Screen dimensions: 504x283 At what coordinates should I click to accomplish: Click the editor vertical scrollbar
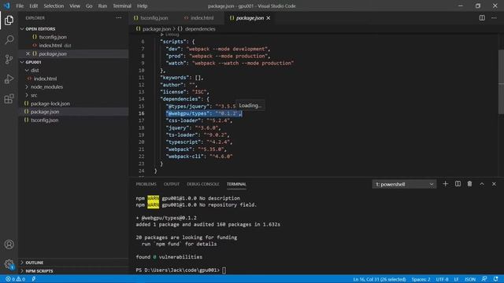tap(501, 82)
